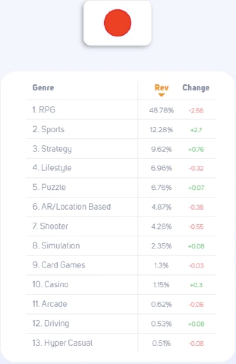The image size is (236, 364).
Task: Choose the Lifestyle genre row
Action: (121, 168)
